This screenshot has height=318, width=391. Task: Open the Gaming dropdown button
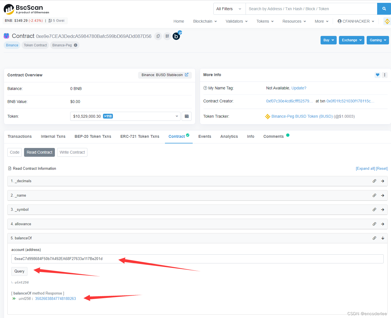pos(378,40)
